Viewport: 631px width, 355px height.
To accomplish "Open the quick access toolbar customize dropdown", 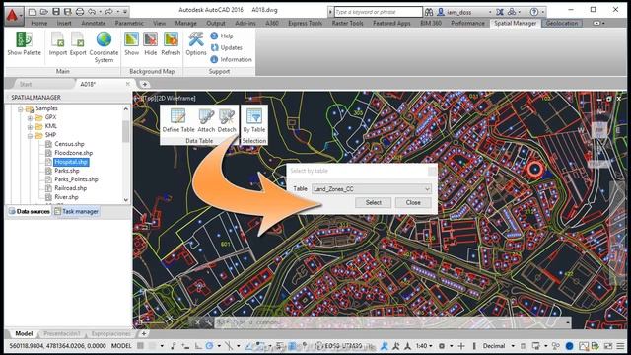I will (x=125, y=12).
